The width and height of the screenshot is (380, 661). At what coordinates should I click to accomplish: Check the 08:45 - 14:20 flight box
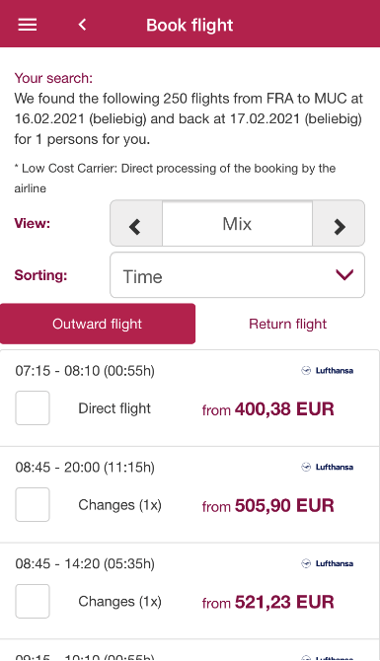click(33, 601)
